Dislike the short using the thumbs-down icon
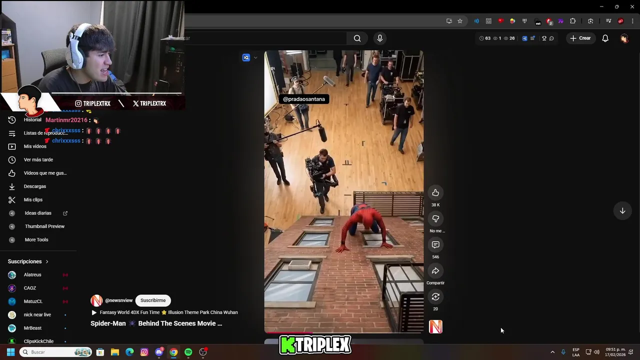 (435, 219)
